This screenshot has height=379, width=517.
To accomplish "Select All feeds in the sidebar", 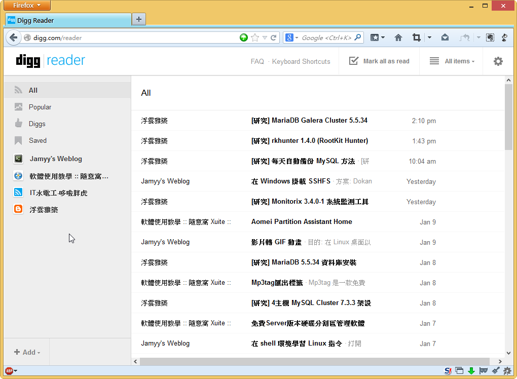I will (67, 90).
